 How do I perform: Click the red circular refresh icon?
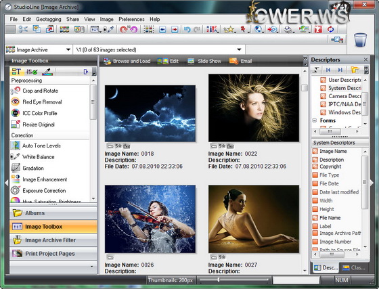(331, 30)
